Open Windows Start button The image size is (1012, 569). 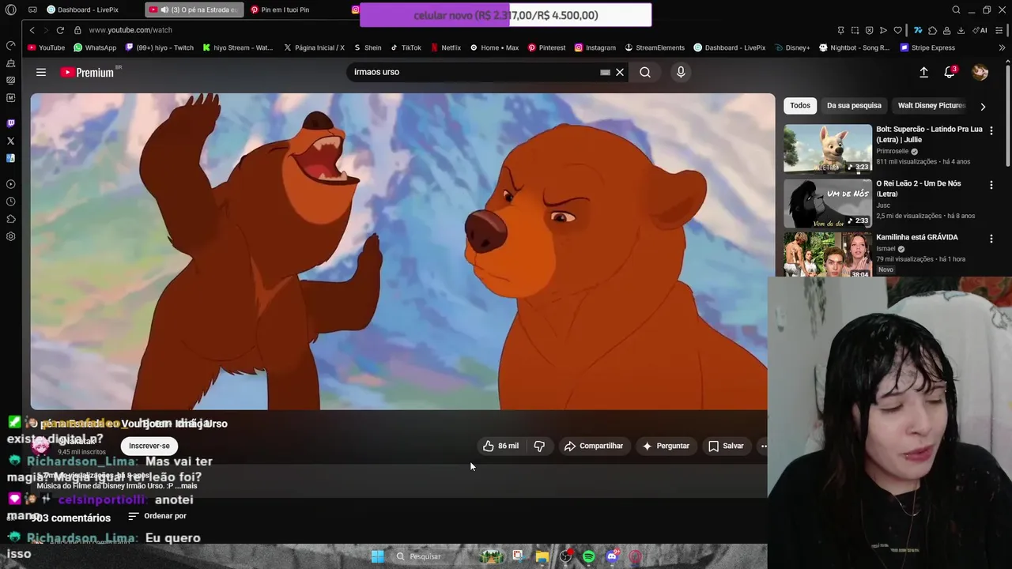(x=377, y=556)
